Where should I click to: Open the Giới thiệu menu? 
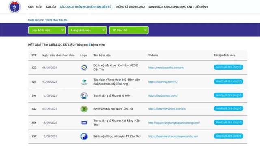click(35, 7)
